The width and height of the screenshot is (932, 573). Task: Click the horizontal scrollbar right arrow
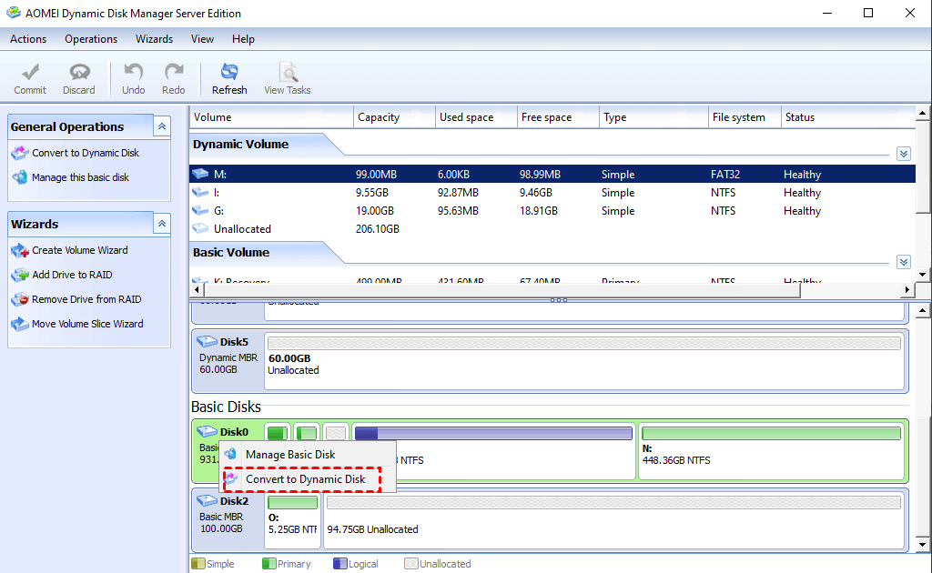point(907,290)
